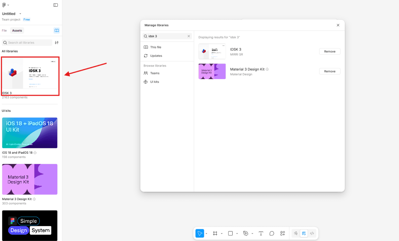Select the Frame tool
This screenshot has height=241, width=399.
click(215, 233)
